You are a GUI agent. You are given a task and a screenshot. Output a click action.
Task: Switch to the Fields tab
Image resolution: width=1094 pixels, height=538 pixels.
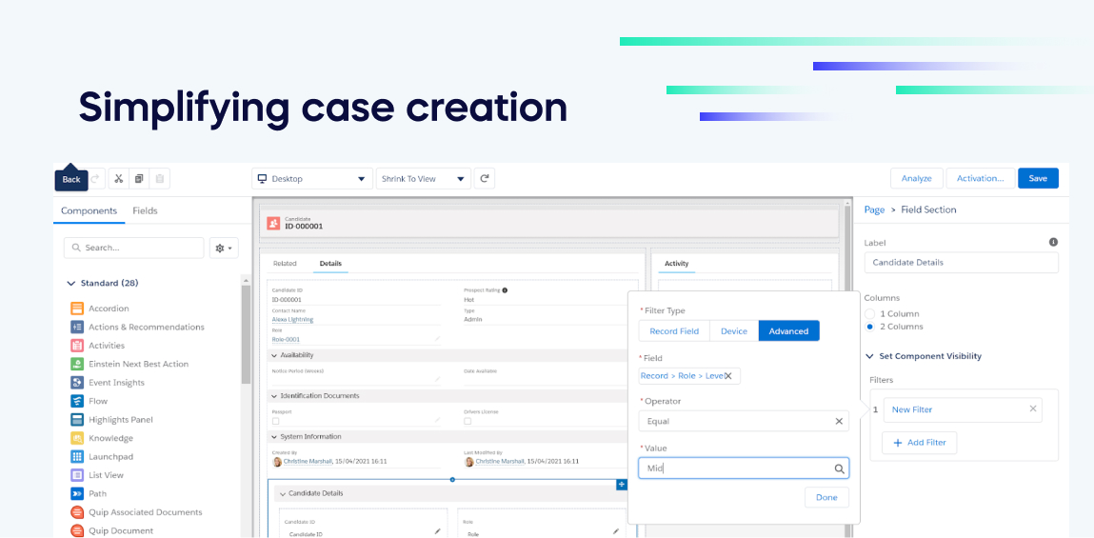point(145,210)
